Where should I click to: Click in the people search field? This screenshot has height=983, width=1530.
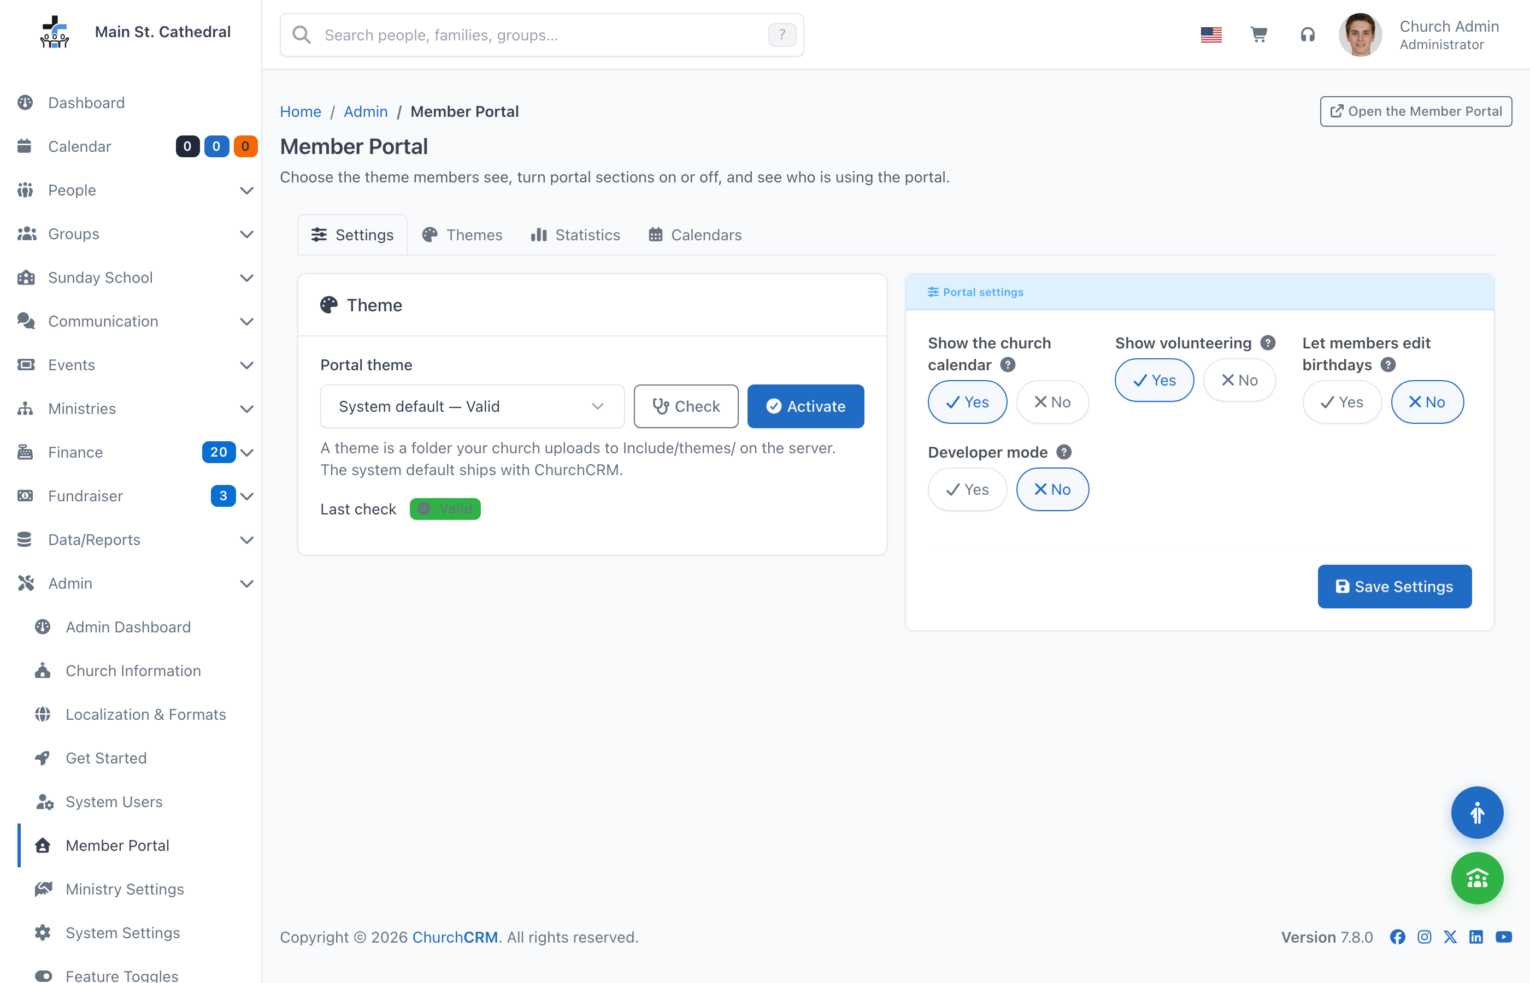pyautogui.click(x=542, y=34)
